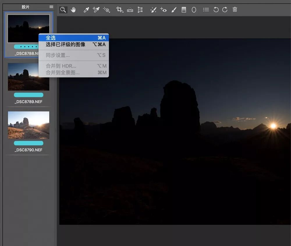The image size is (291, 246).
Task: Click the 胶片 filmstrip header
Action: click(25, 7)
